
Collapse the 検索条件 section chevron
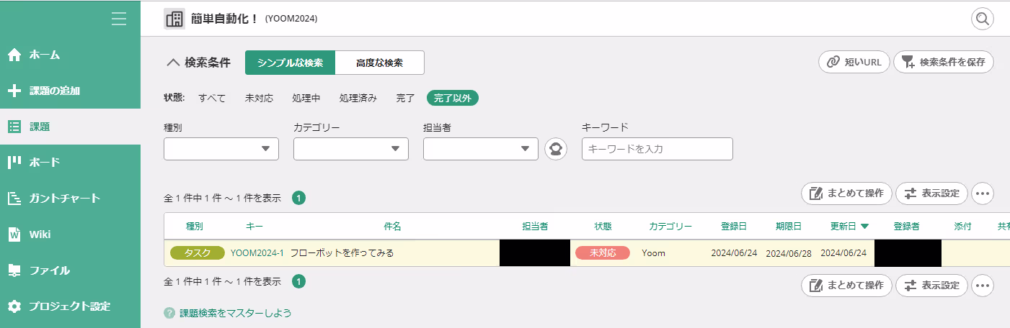(172, 63)
